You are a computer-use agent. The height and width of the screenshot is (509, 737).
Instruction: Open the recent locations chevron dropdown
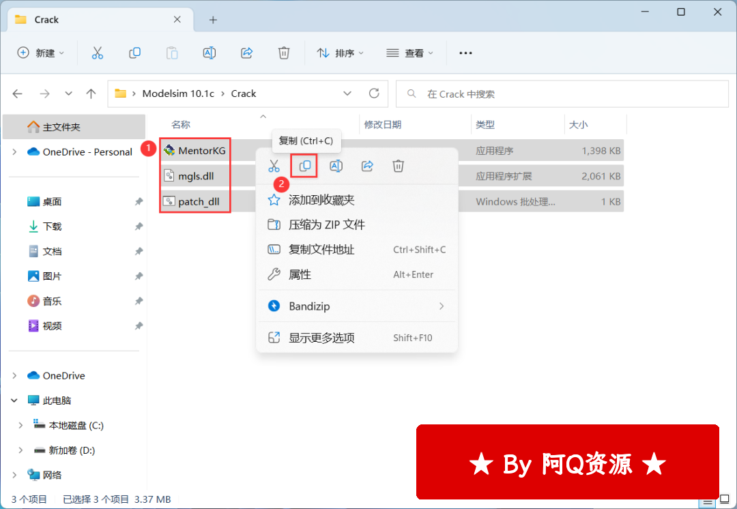pos(69,93)
